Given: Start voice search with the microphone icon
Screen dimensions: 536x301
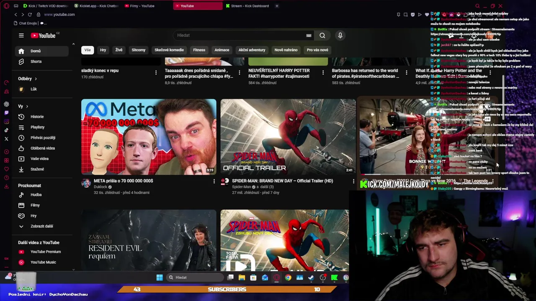Looking at the screenshot, I should [x=340, y=36].
